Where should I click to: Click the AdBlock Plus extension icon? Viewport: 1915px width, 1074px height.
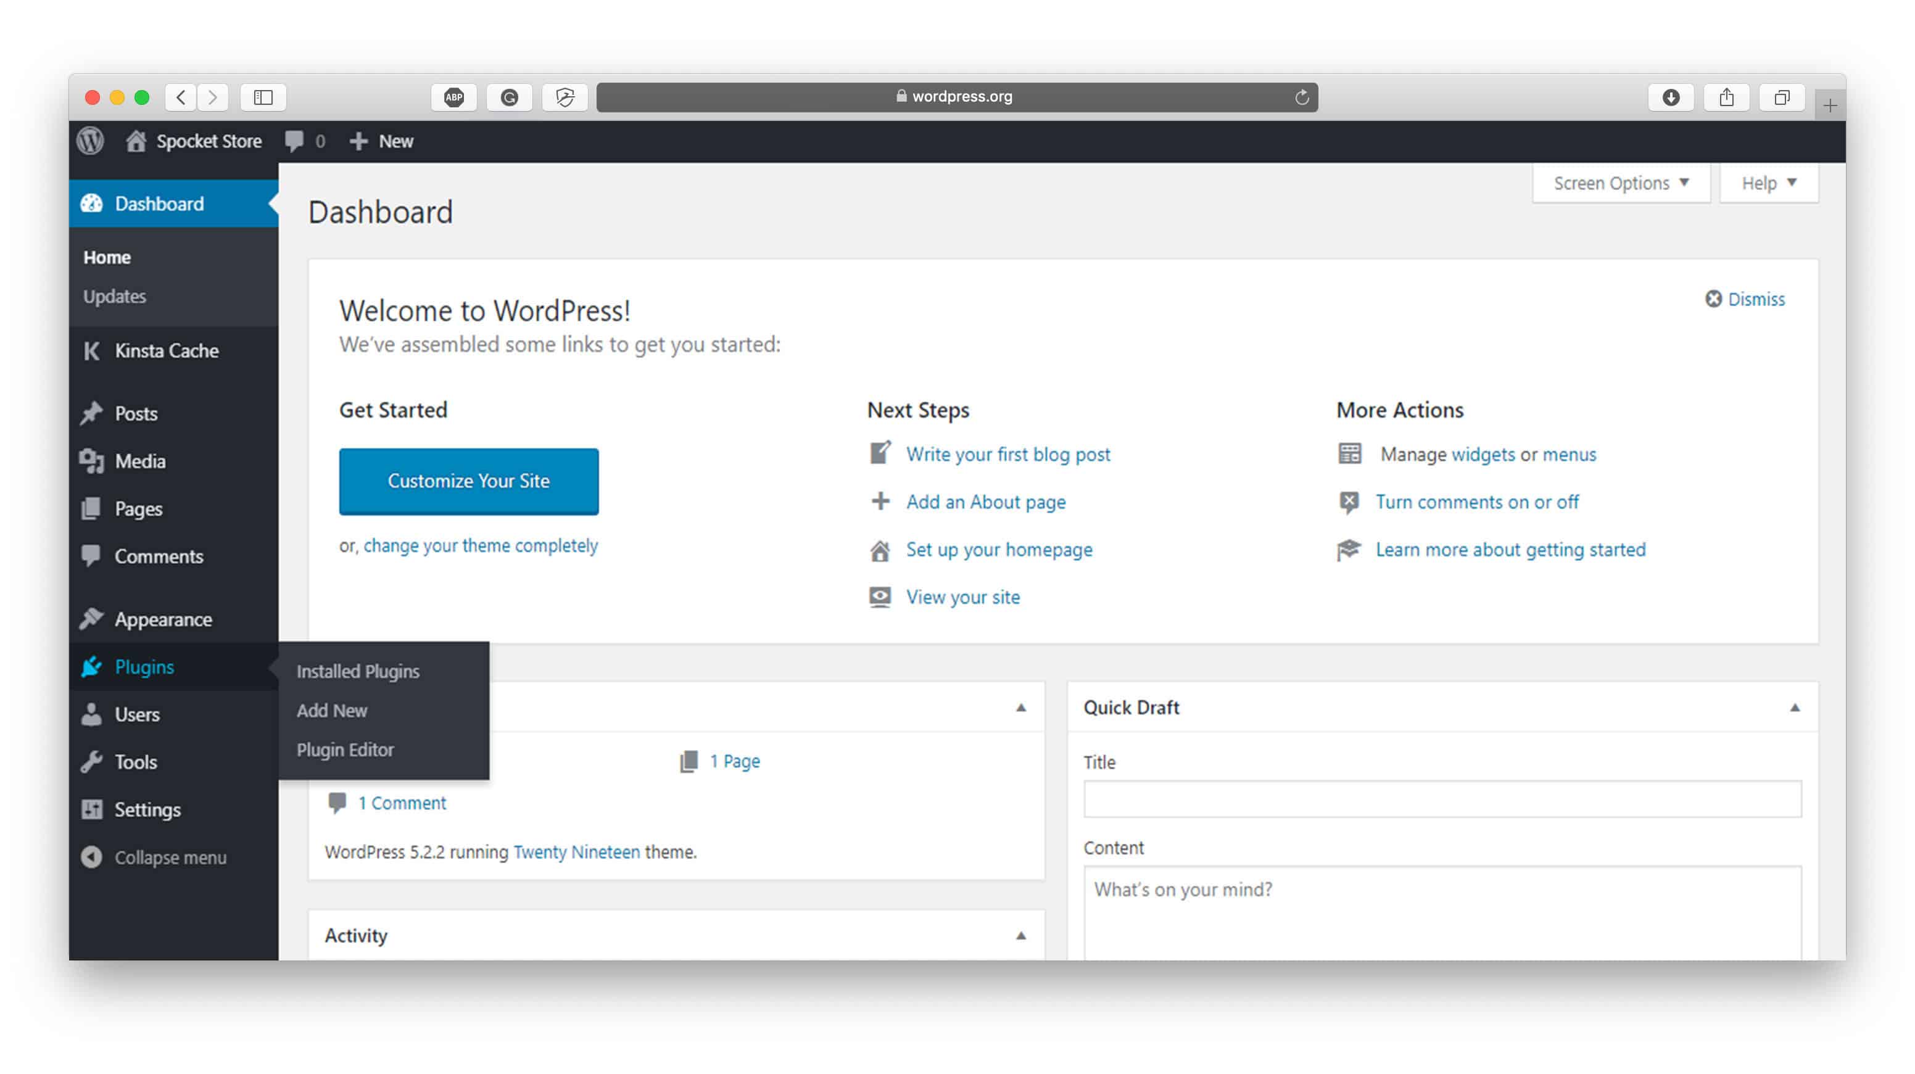point(454,97)
